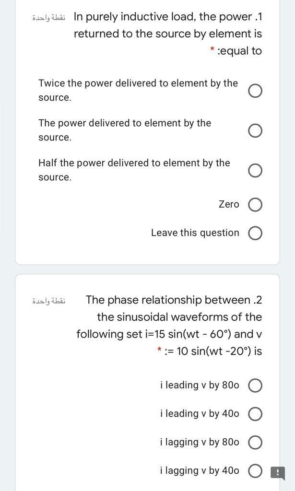
Task: Select 'Leave this question' option
Action: [x=256, y=233]
